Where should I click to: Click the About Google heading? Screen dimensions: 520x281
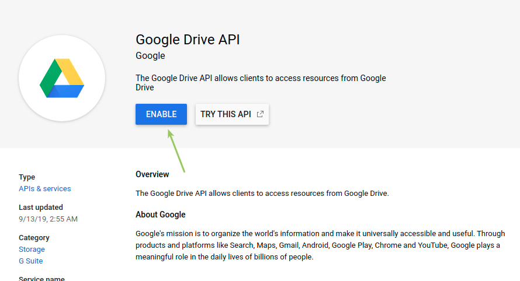[x=161, y=215]
